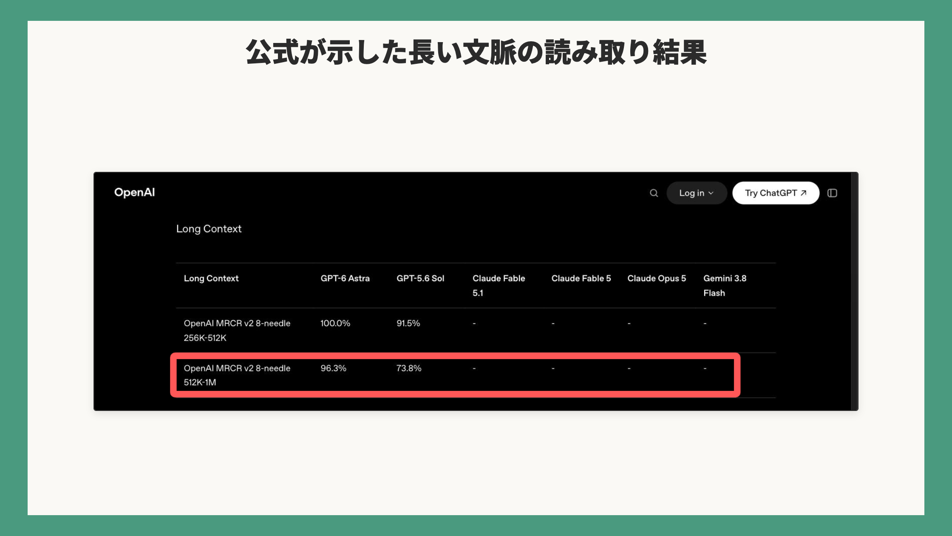Click the 'Claude Fable 5' column header
Image resolution: width=952 pixels, height=536 pixels.
(x=581, y=278)
